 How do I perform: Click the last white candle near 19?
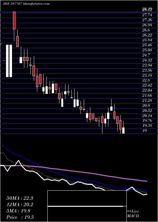tap(124, 130)
